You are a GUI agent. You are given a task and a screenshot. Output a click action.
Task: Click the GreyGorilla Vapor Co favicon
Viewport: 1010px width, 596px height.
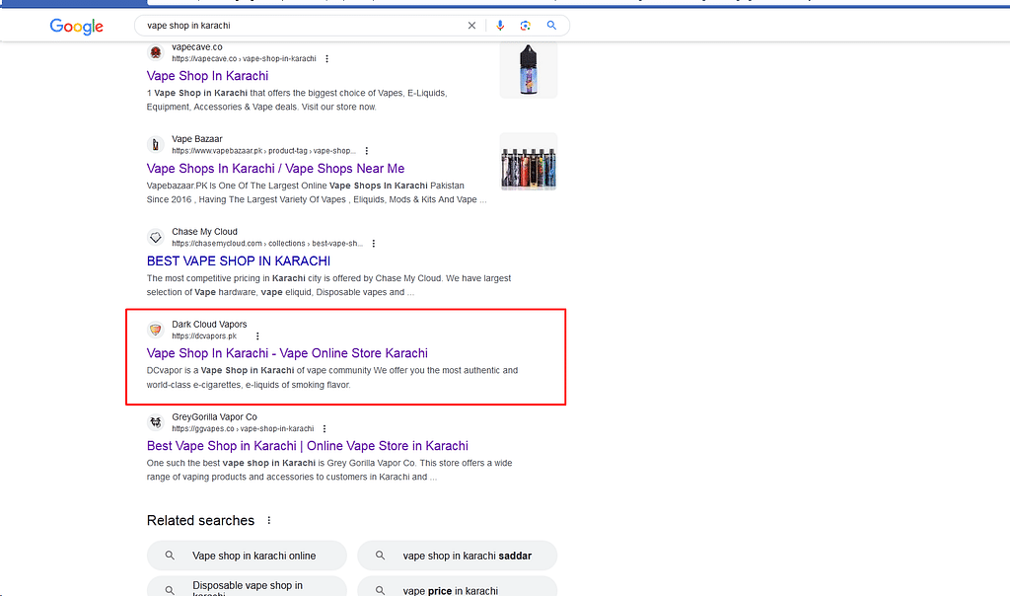pos(155,423)
